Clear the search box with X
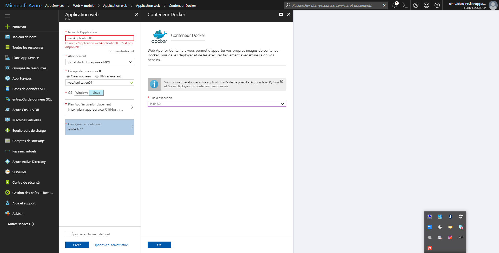 coord(384,5)
